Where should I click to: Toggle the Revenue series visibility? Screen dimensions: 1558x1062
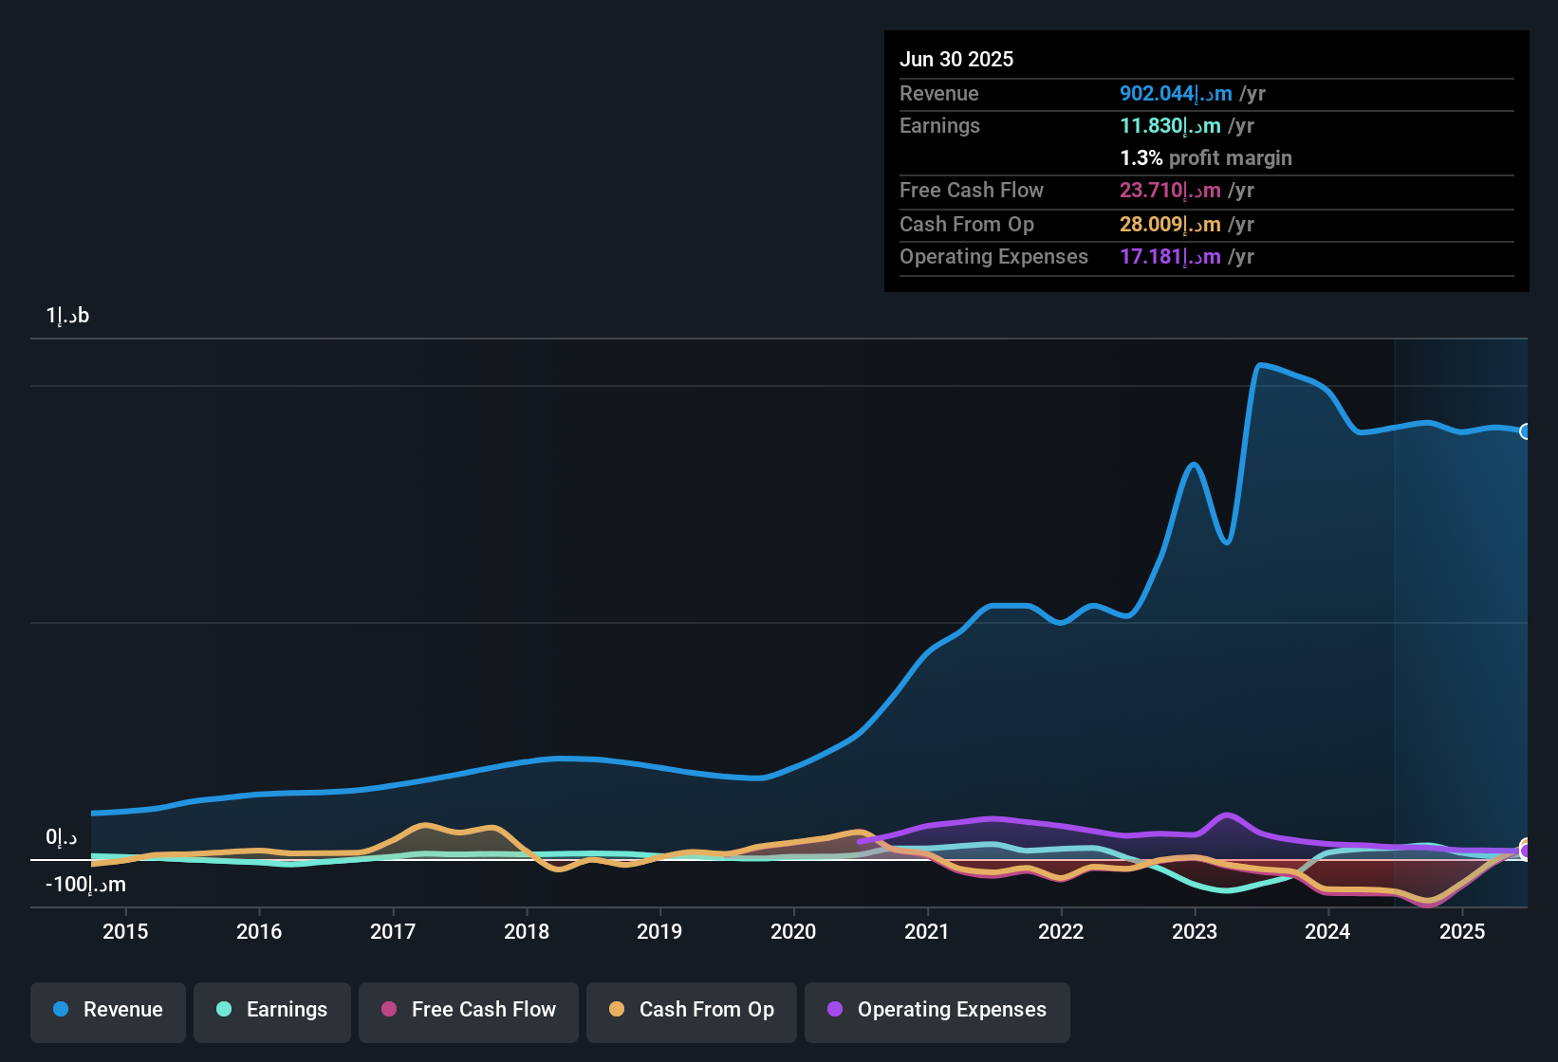107,1010
